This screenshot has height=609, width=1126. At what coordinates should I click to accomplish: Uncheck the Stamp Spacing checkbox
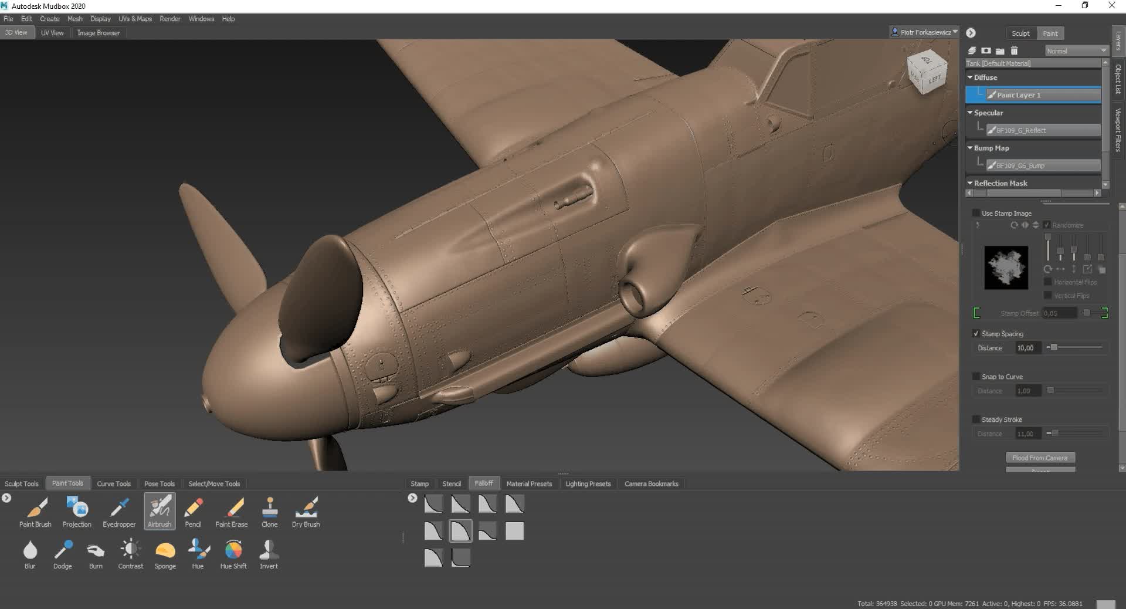pos(976,334)
